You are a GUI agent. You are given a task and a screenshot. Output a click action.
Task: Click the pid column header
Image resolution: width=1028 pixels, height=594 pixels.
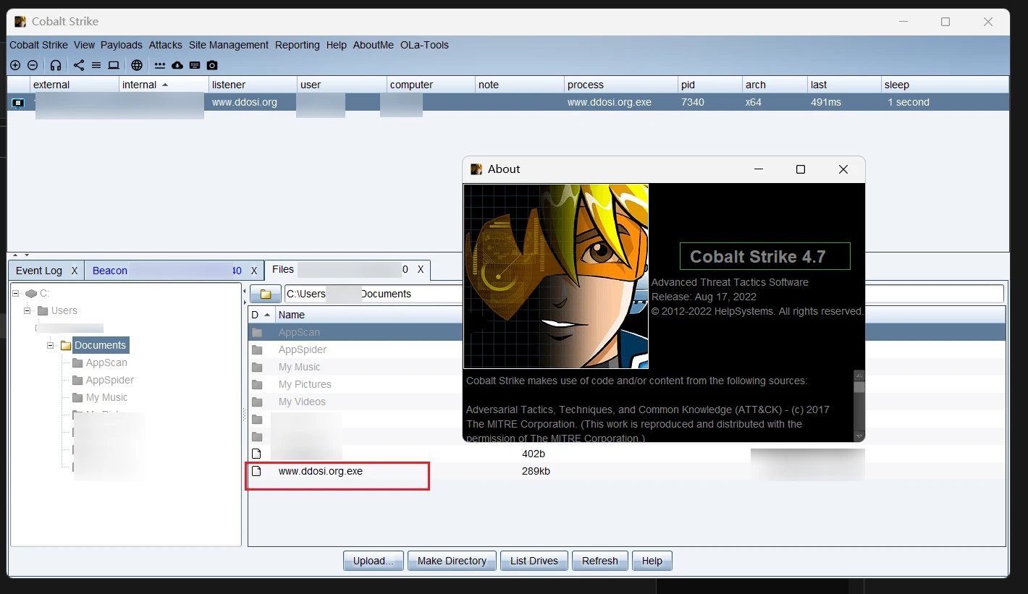click(x=709, y=85)
